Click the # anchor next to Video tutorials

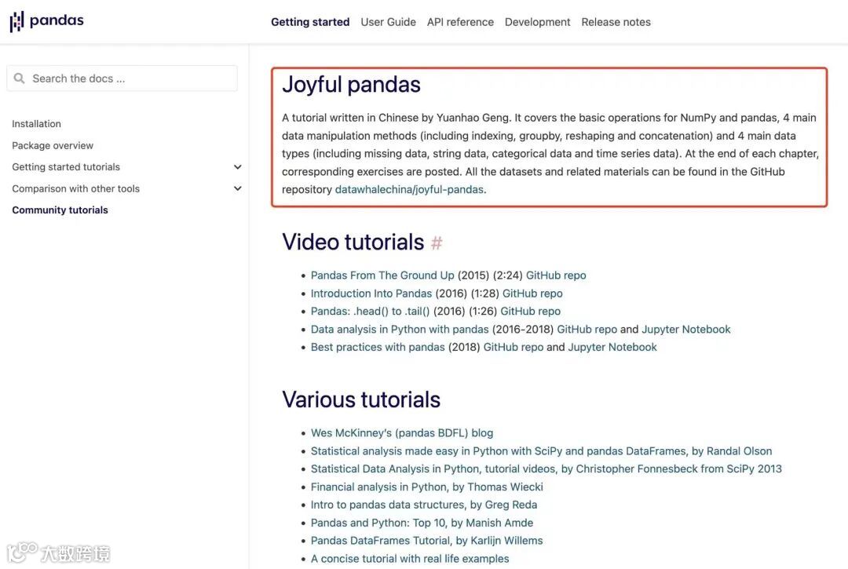[x=437, y=243]
